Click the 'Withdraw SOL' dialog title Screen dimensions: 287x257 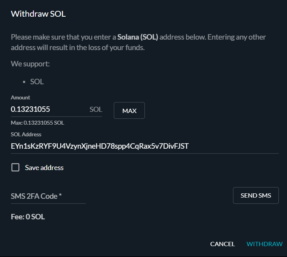click(x=38, y=14)
